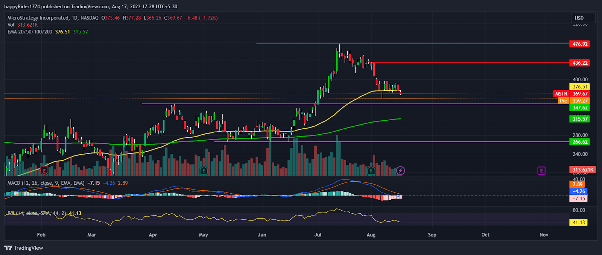Select the 436.22 red resistance price label
This screenshot has width=602, height=255.
point(580,63)
